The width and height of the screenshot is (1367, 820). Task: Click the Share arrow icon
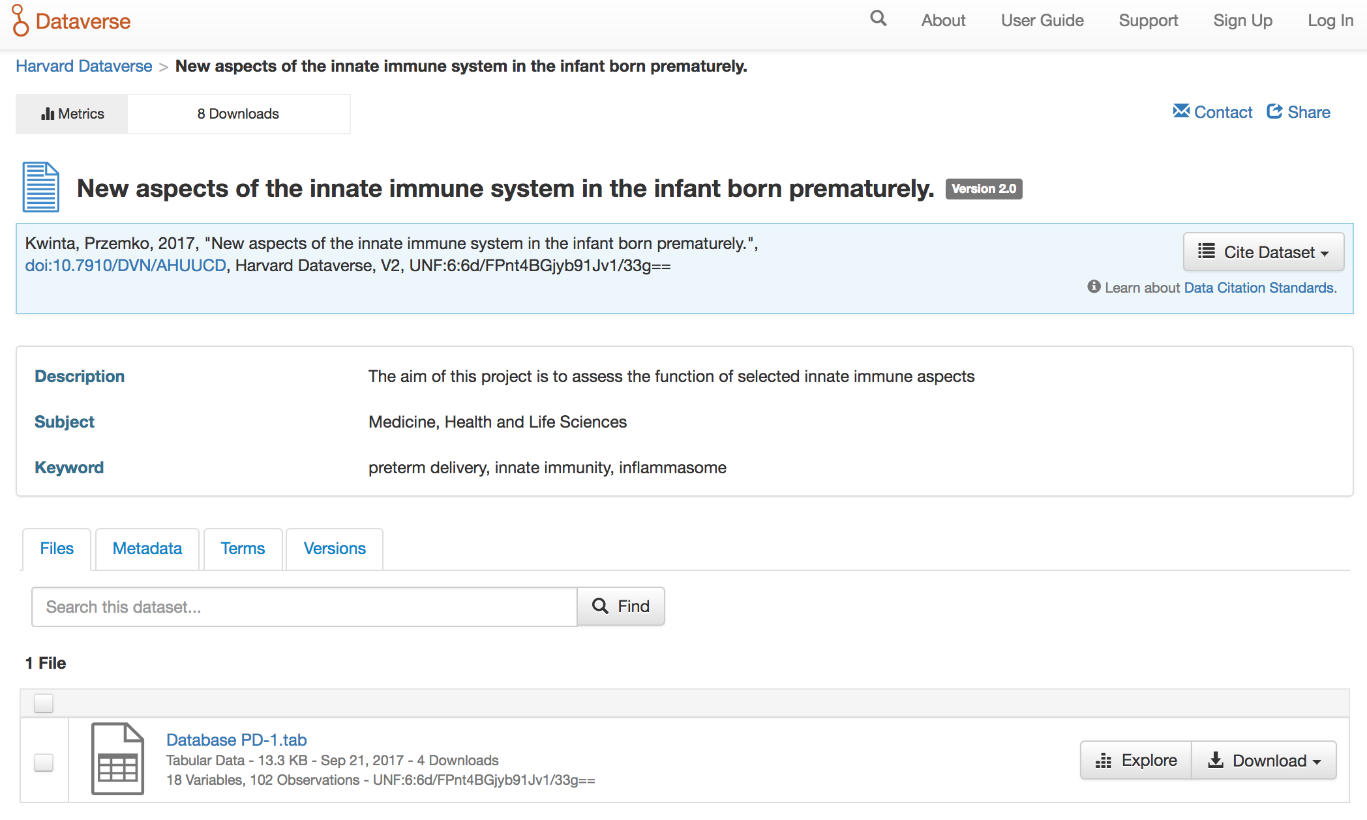(1274, 111)
